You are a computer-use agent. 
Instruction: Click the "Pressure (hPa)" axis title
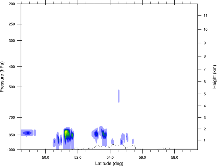[x=2, y=77]
